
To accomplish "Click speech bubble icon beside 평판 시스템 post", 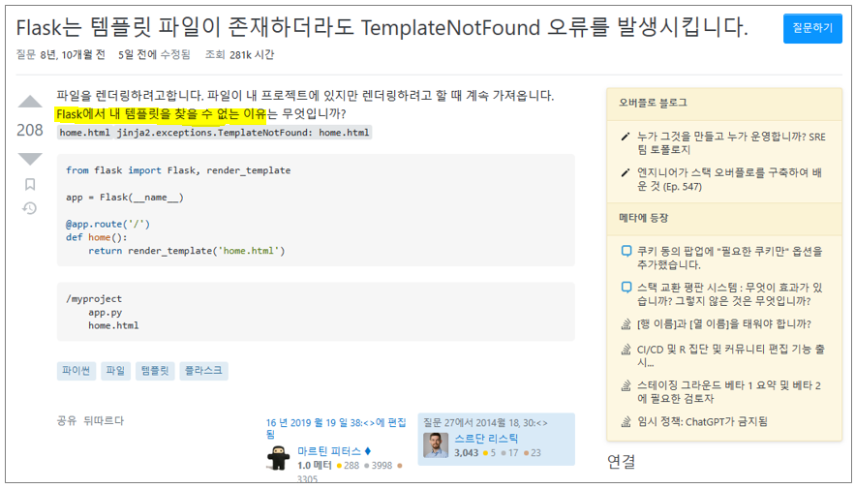I will click(626, 288).
